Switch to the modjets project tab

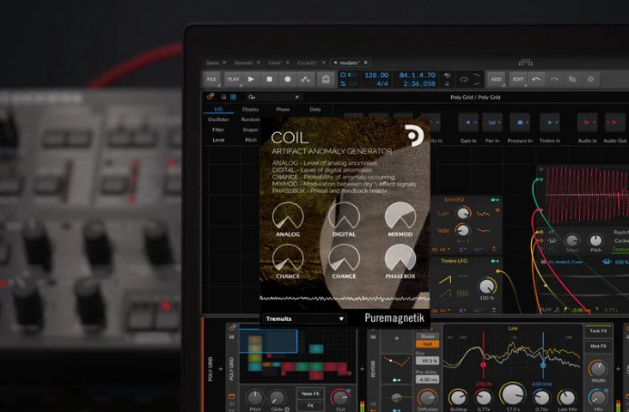[x=351, y=63]
